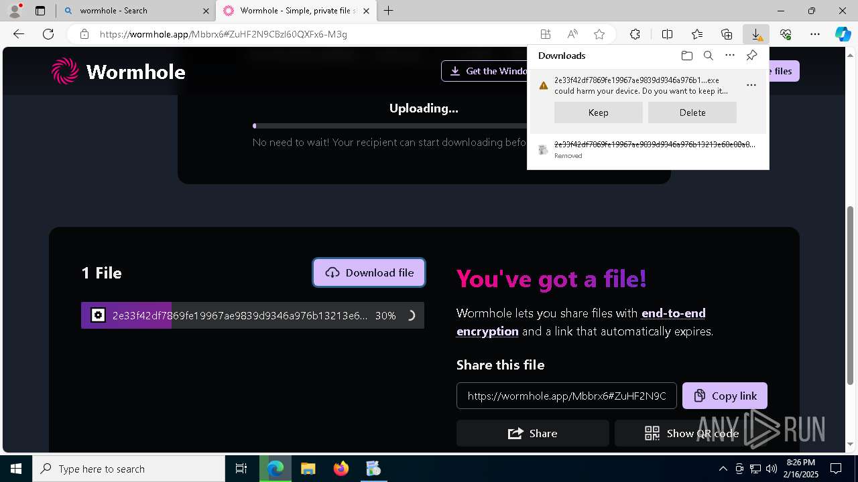
Task: Click the Downloads panel title
Action: tap(562, 56)
